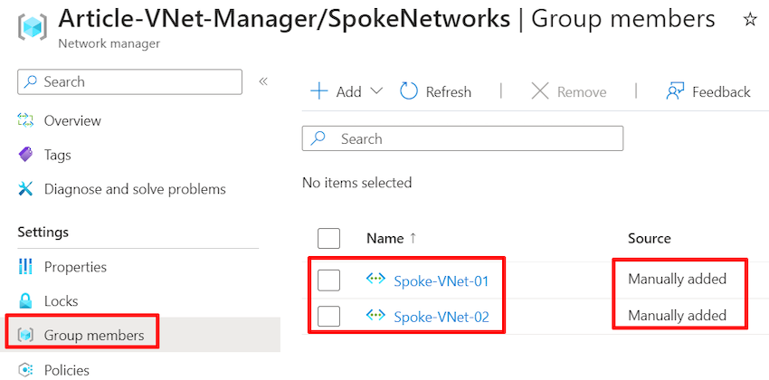
Task: Collapse the sidebar with the chevron
Action: (263, 81)
